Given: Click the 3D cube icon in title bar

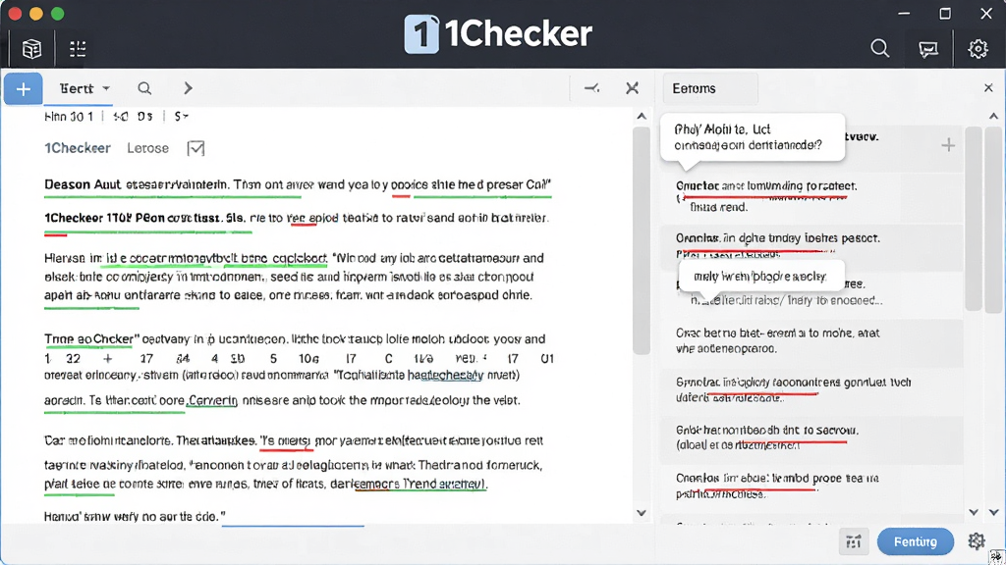Looking at the screenshot, I should (x=31, y=49).
